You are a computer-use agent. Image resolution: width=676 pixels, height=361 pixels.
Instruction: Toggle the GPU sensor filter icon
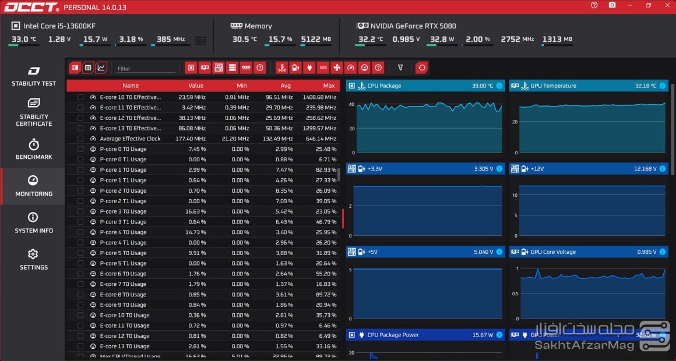(205, 68)
